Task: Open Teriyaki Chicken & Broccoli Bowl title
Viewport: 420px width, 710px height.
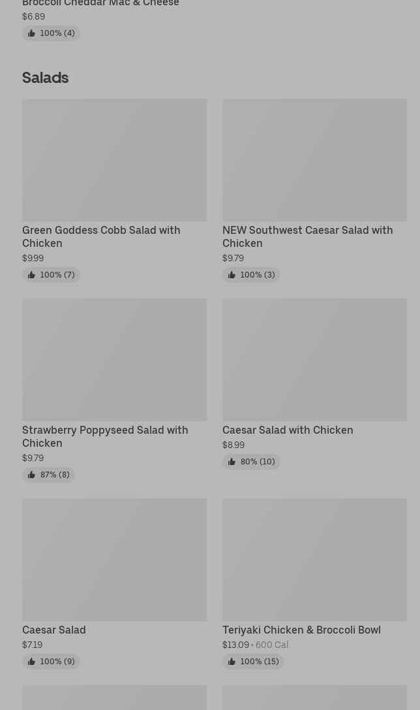Action: pos(301,630)
